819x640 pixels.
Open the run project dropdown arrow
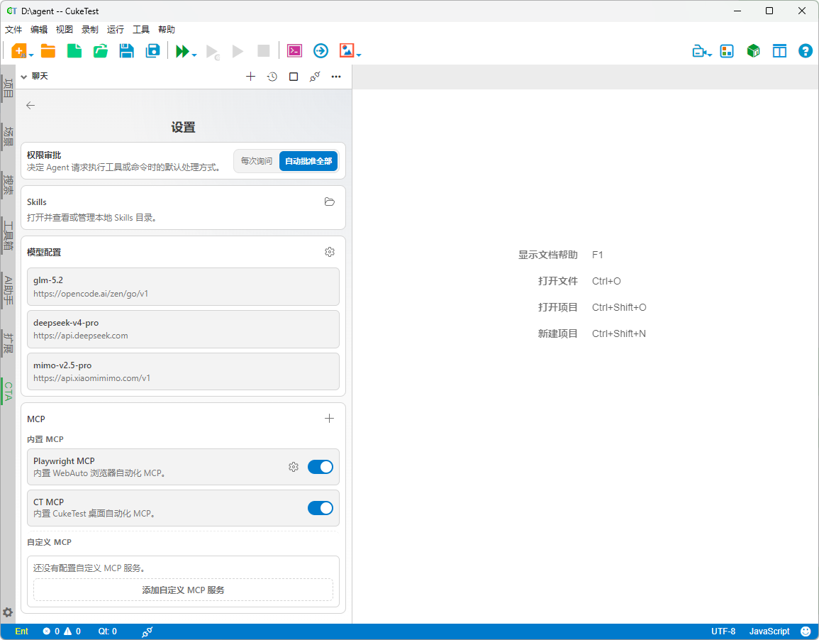(194, 55)
